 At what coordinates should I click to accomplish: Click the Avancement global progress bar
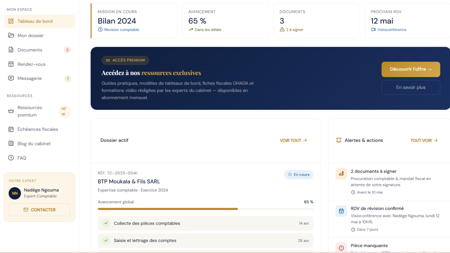coord(205,209)
